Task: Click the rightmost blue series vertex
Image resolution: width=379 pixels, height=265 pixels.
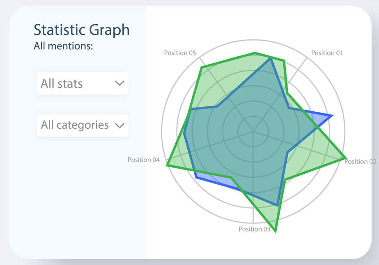Action: click(x=332, y=116)
